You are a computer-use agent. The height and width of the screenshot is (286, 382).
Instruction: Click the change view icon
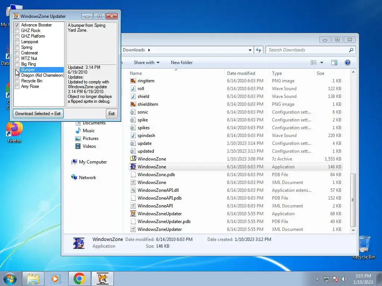pos(313,63)
